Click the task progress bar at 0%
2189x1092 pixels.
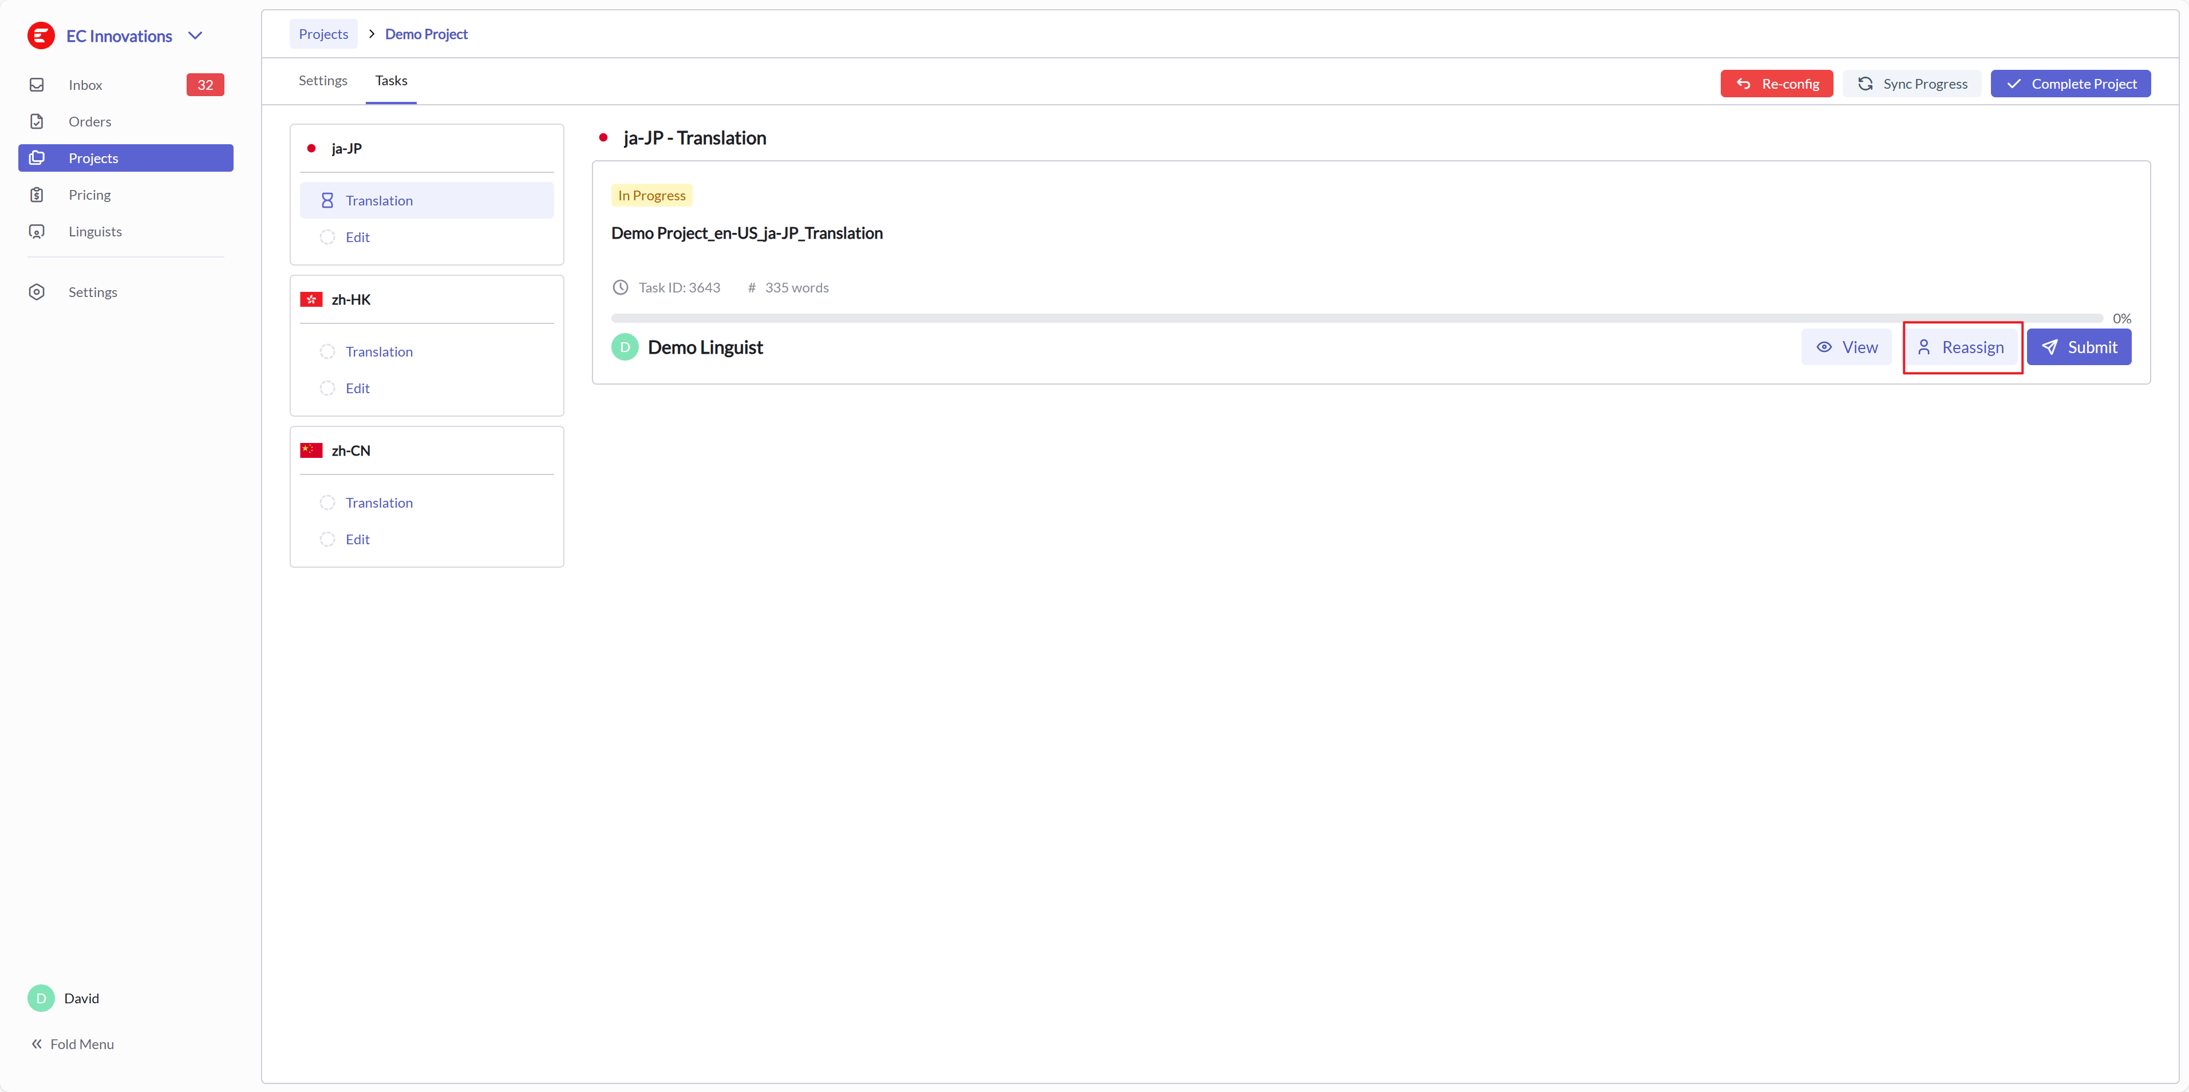pos(1356,319)
